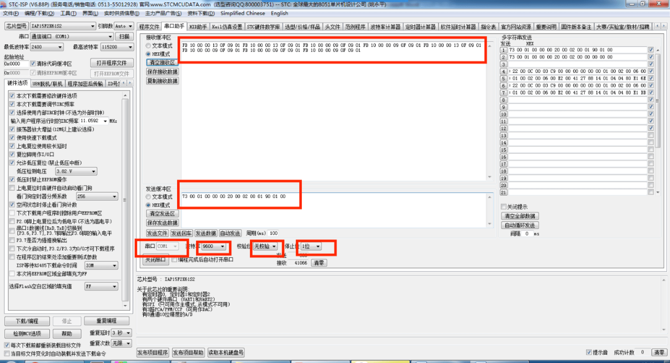The image size is (670, 363).
Task: Toggle 提示音 checkbox at bottom
Action: [589, 352]
